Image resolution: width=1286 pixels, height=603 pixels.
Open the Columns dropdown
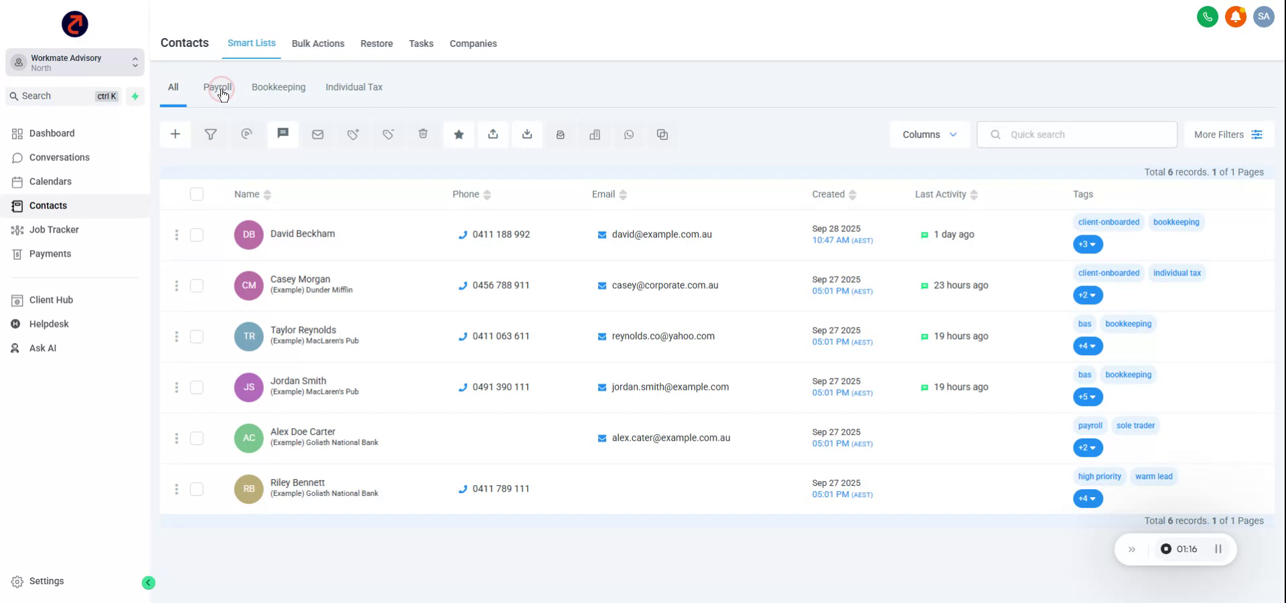coord(929,134)
